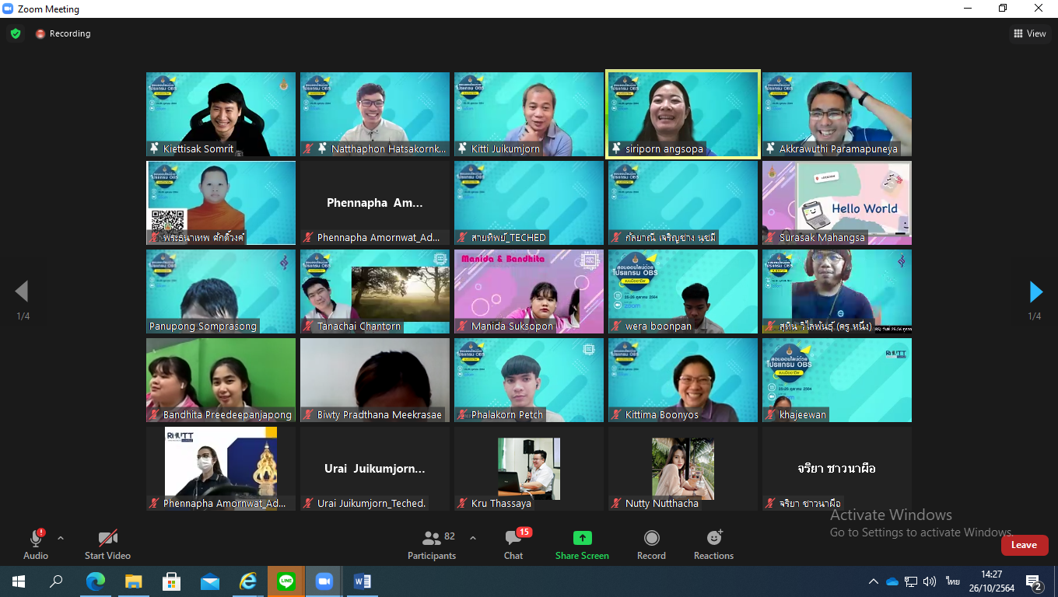Open Internet Explorer from taskbar
The height and width of the screenshot is (597, 1058).
248,581
